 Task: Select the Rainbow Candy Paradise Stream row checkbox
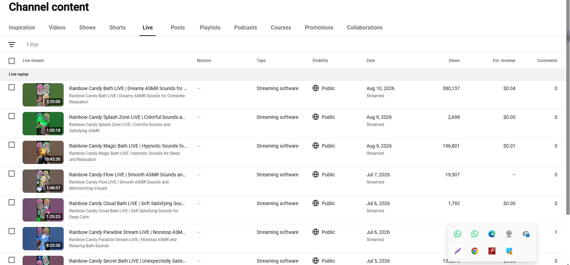(x=12, y=231)
